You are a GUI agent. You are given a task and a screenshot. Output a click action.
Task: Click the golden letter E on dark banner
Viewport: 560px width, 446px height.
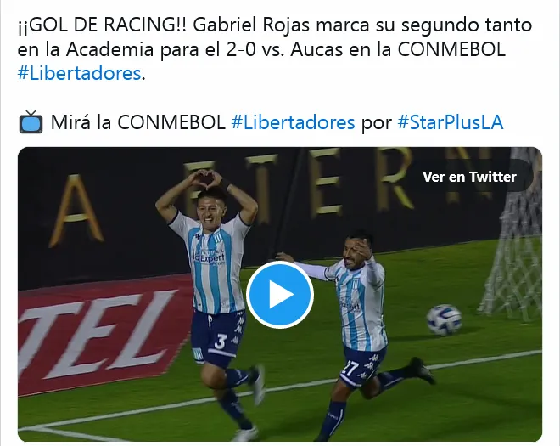[x=327, y=181]
